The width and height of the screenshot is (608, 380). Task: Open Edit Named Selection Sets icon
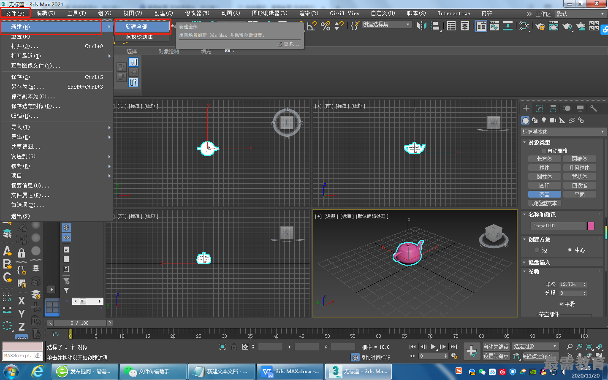click(x=355, y=26)
